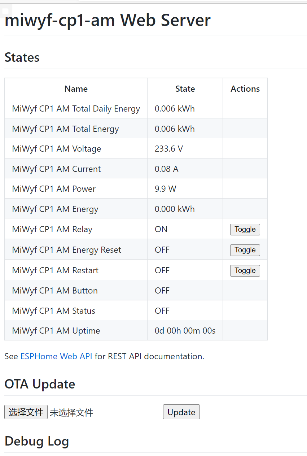Screen dimensions: 307x456
Task: Select the MiWyf CP1 AM Voltage row name
Action: click(x=57, y=149)
